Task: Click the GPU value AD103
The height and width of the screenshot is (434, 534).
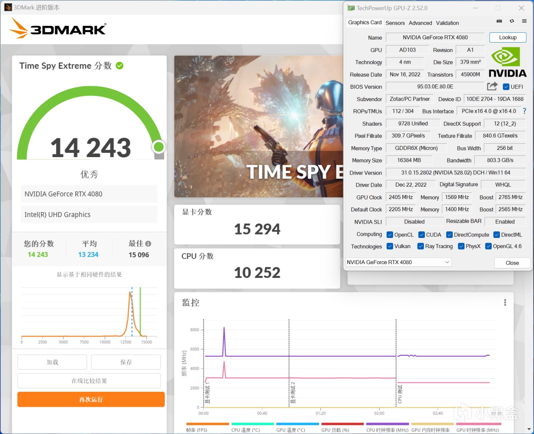Action: coord(407,50)
